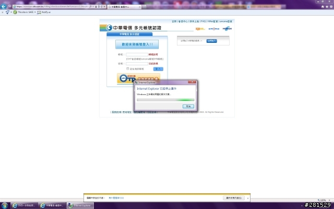Open the Tools gear icon

[331, 7]
